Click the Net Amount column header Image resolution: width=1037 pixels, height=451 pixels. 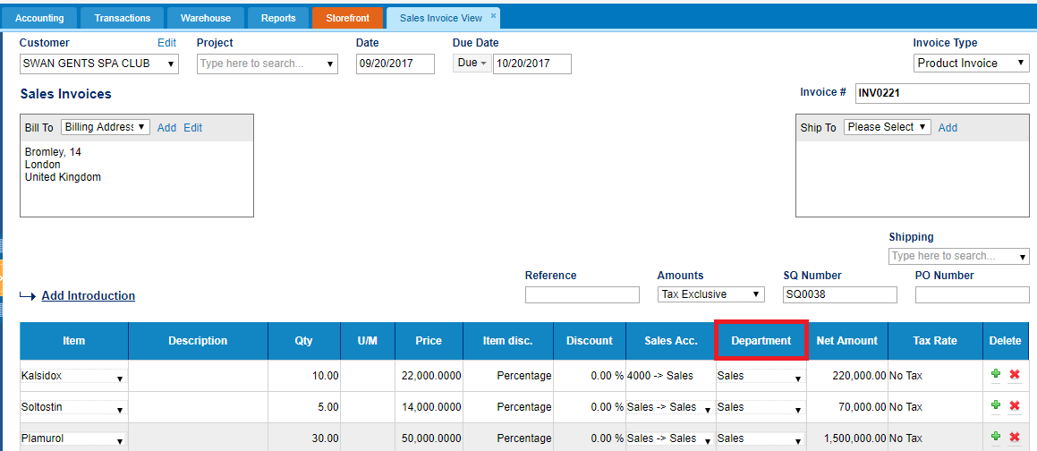coord(847,341)
